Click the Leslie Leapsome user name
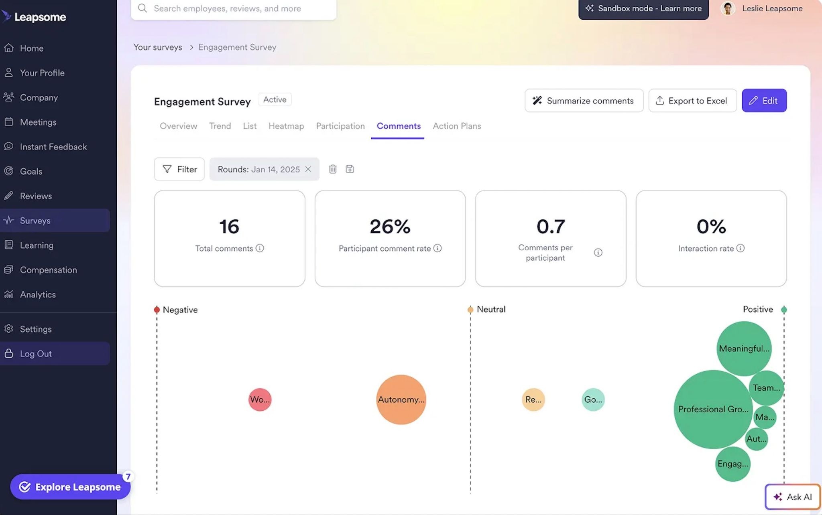Screen dimensions: 822x515 [x=772, y=8]
